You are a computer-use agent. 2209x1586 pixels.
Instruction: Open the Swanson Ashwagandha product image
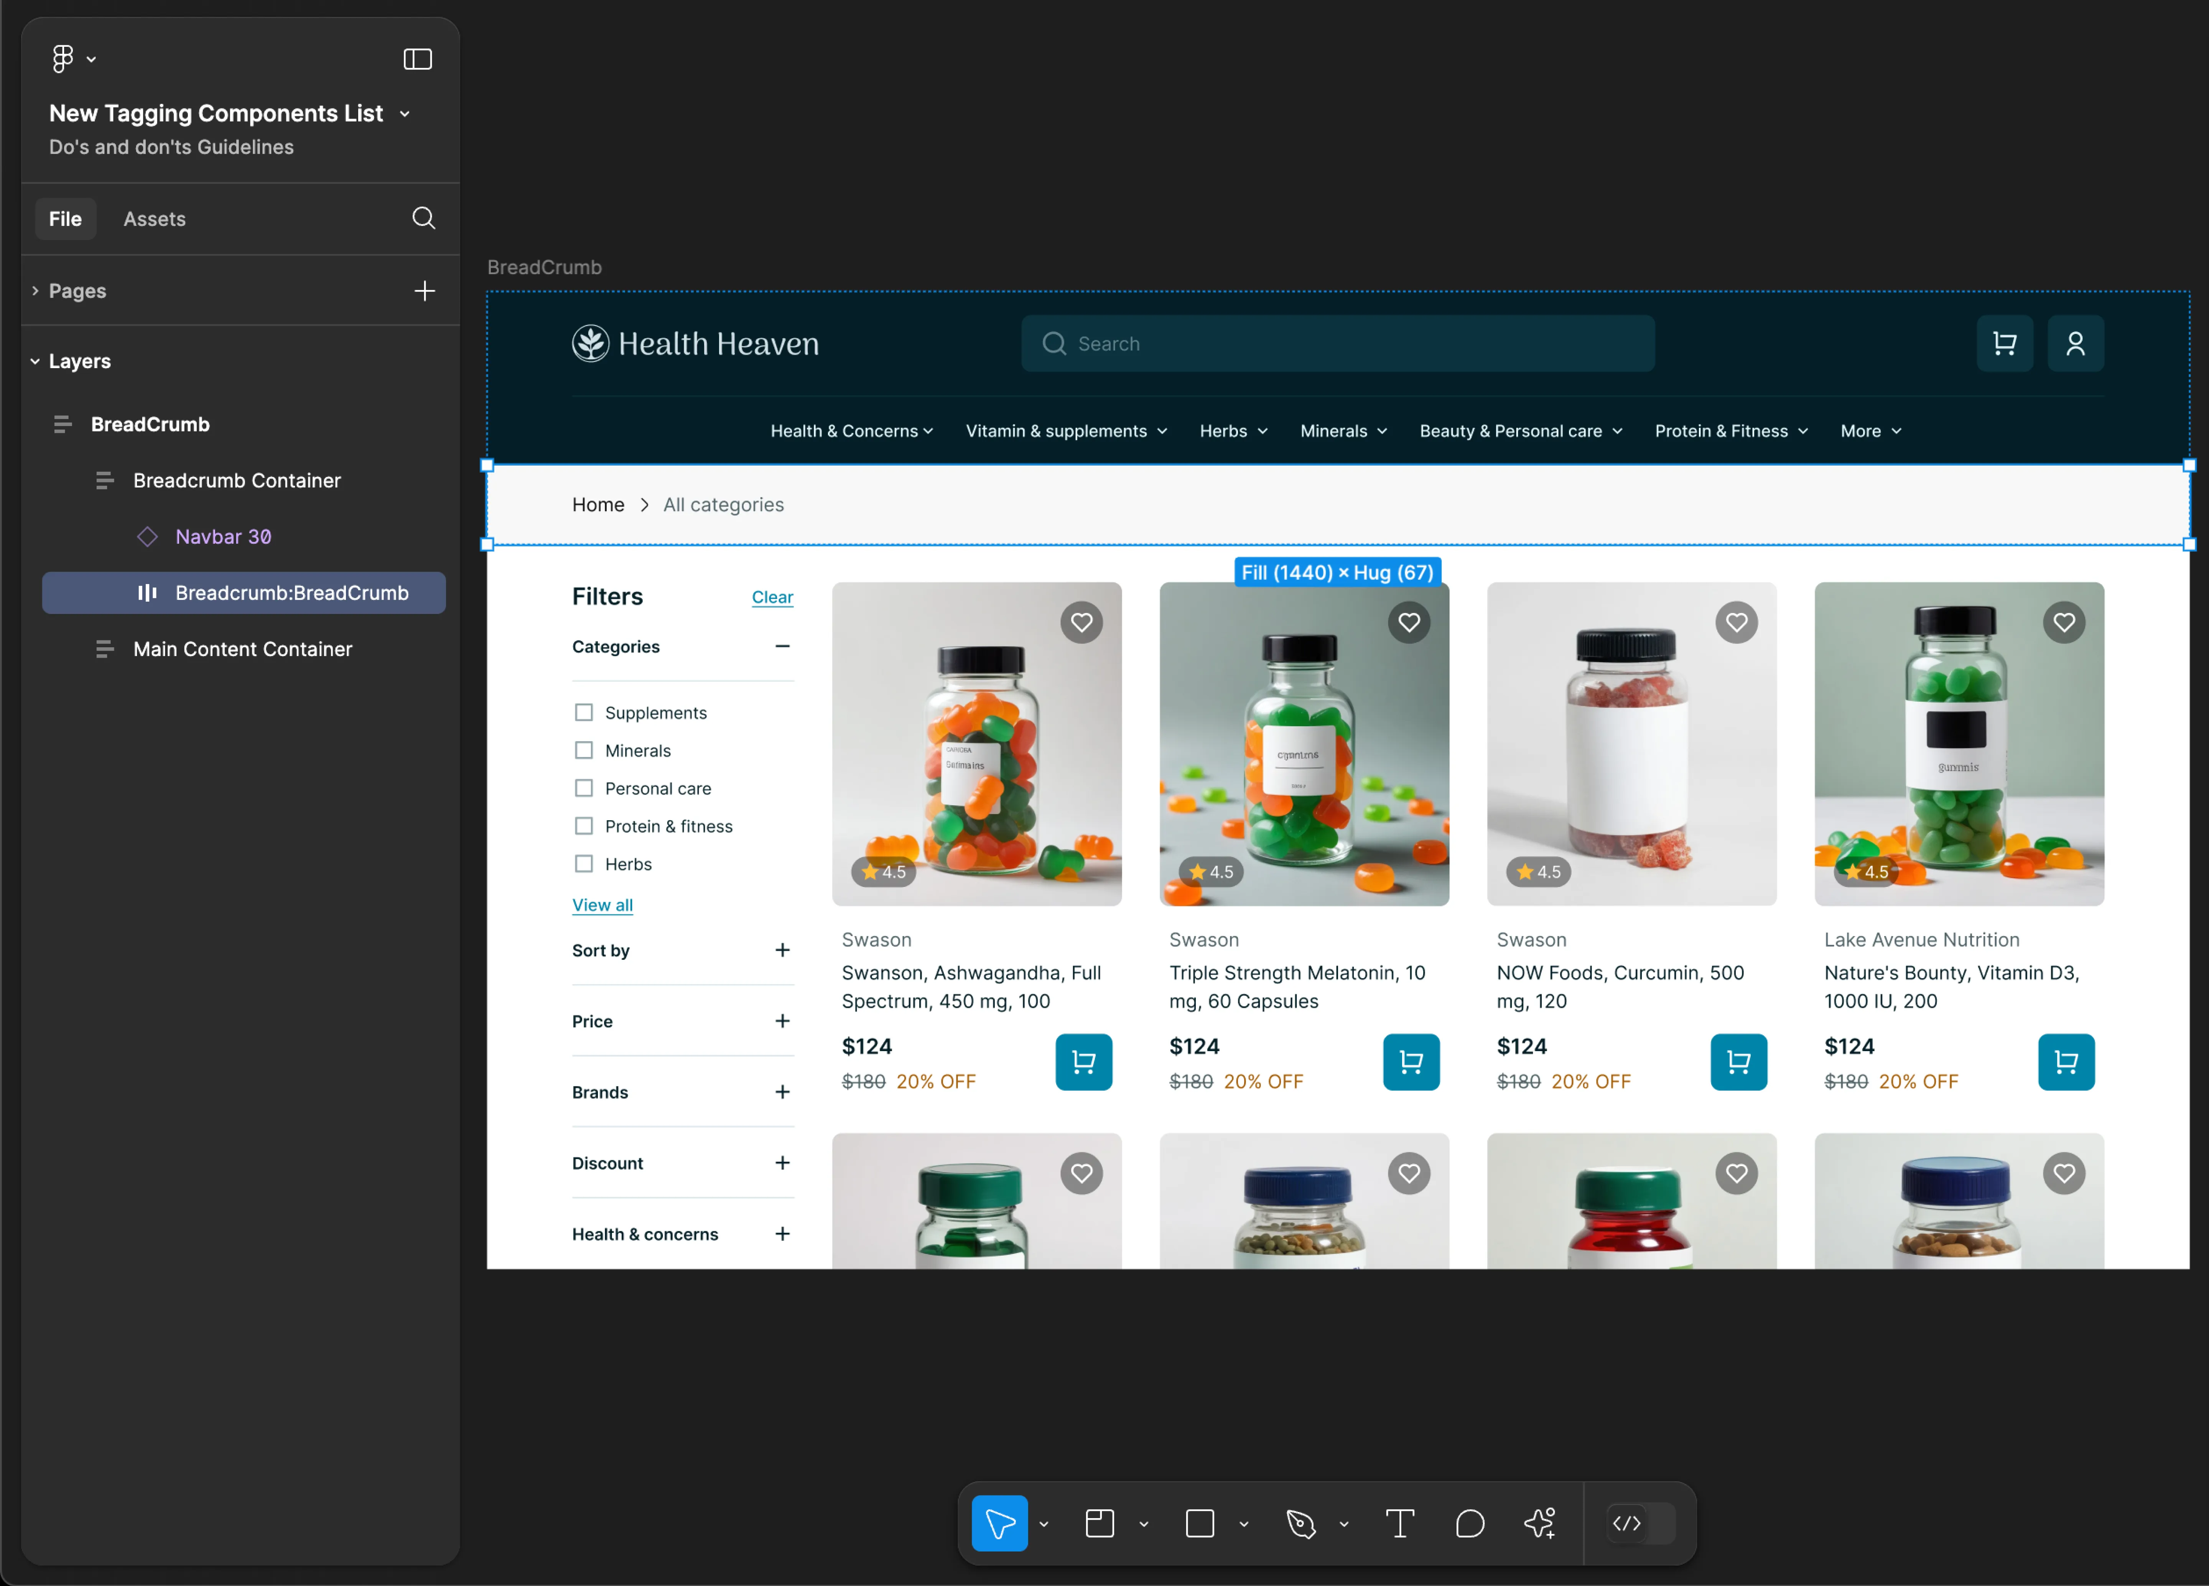(977, 744)
